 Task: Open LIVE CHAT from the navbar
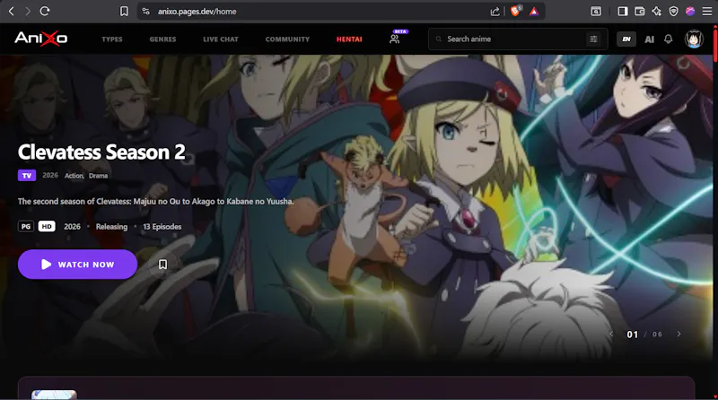221,39
